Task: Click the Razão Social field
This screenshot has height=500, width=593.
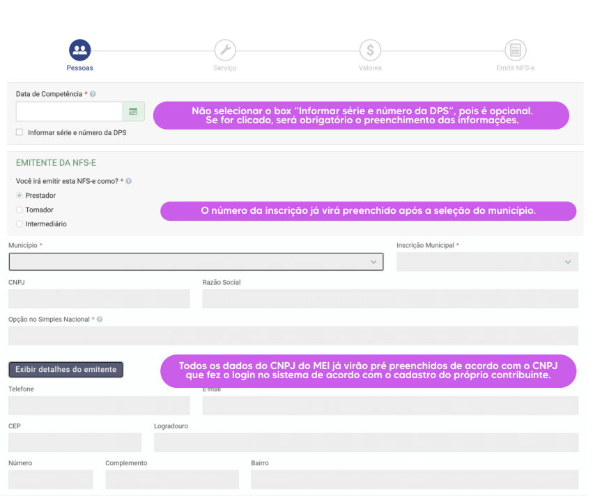Action: 390,299
